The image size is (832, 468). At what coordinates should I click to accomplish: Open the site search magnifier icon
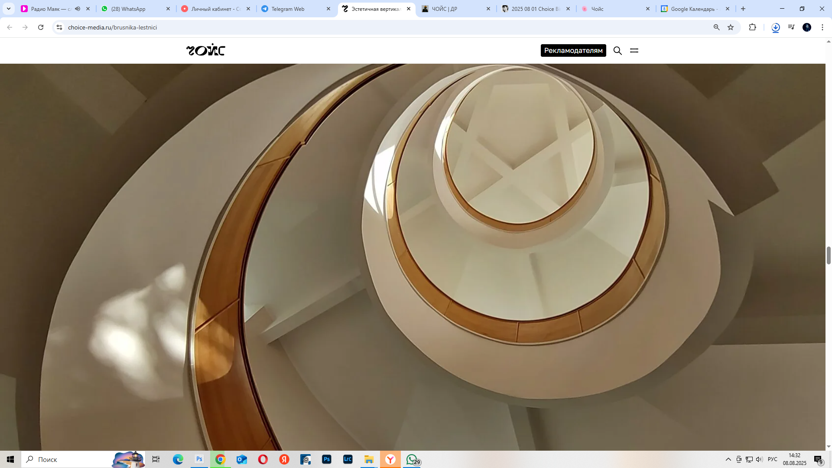(617, 51)
